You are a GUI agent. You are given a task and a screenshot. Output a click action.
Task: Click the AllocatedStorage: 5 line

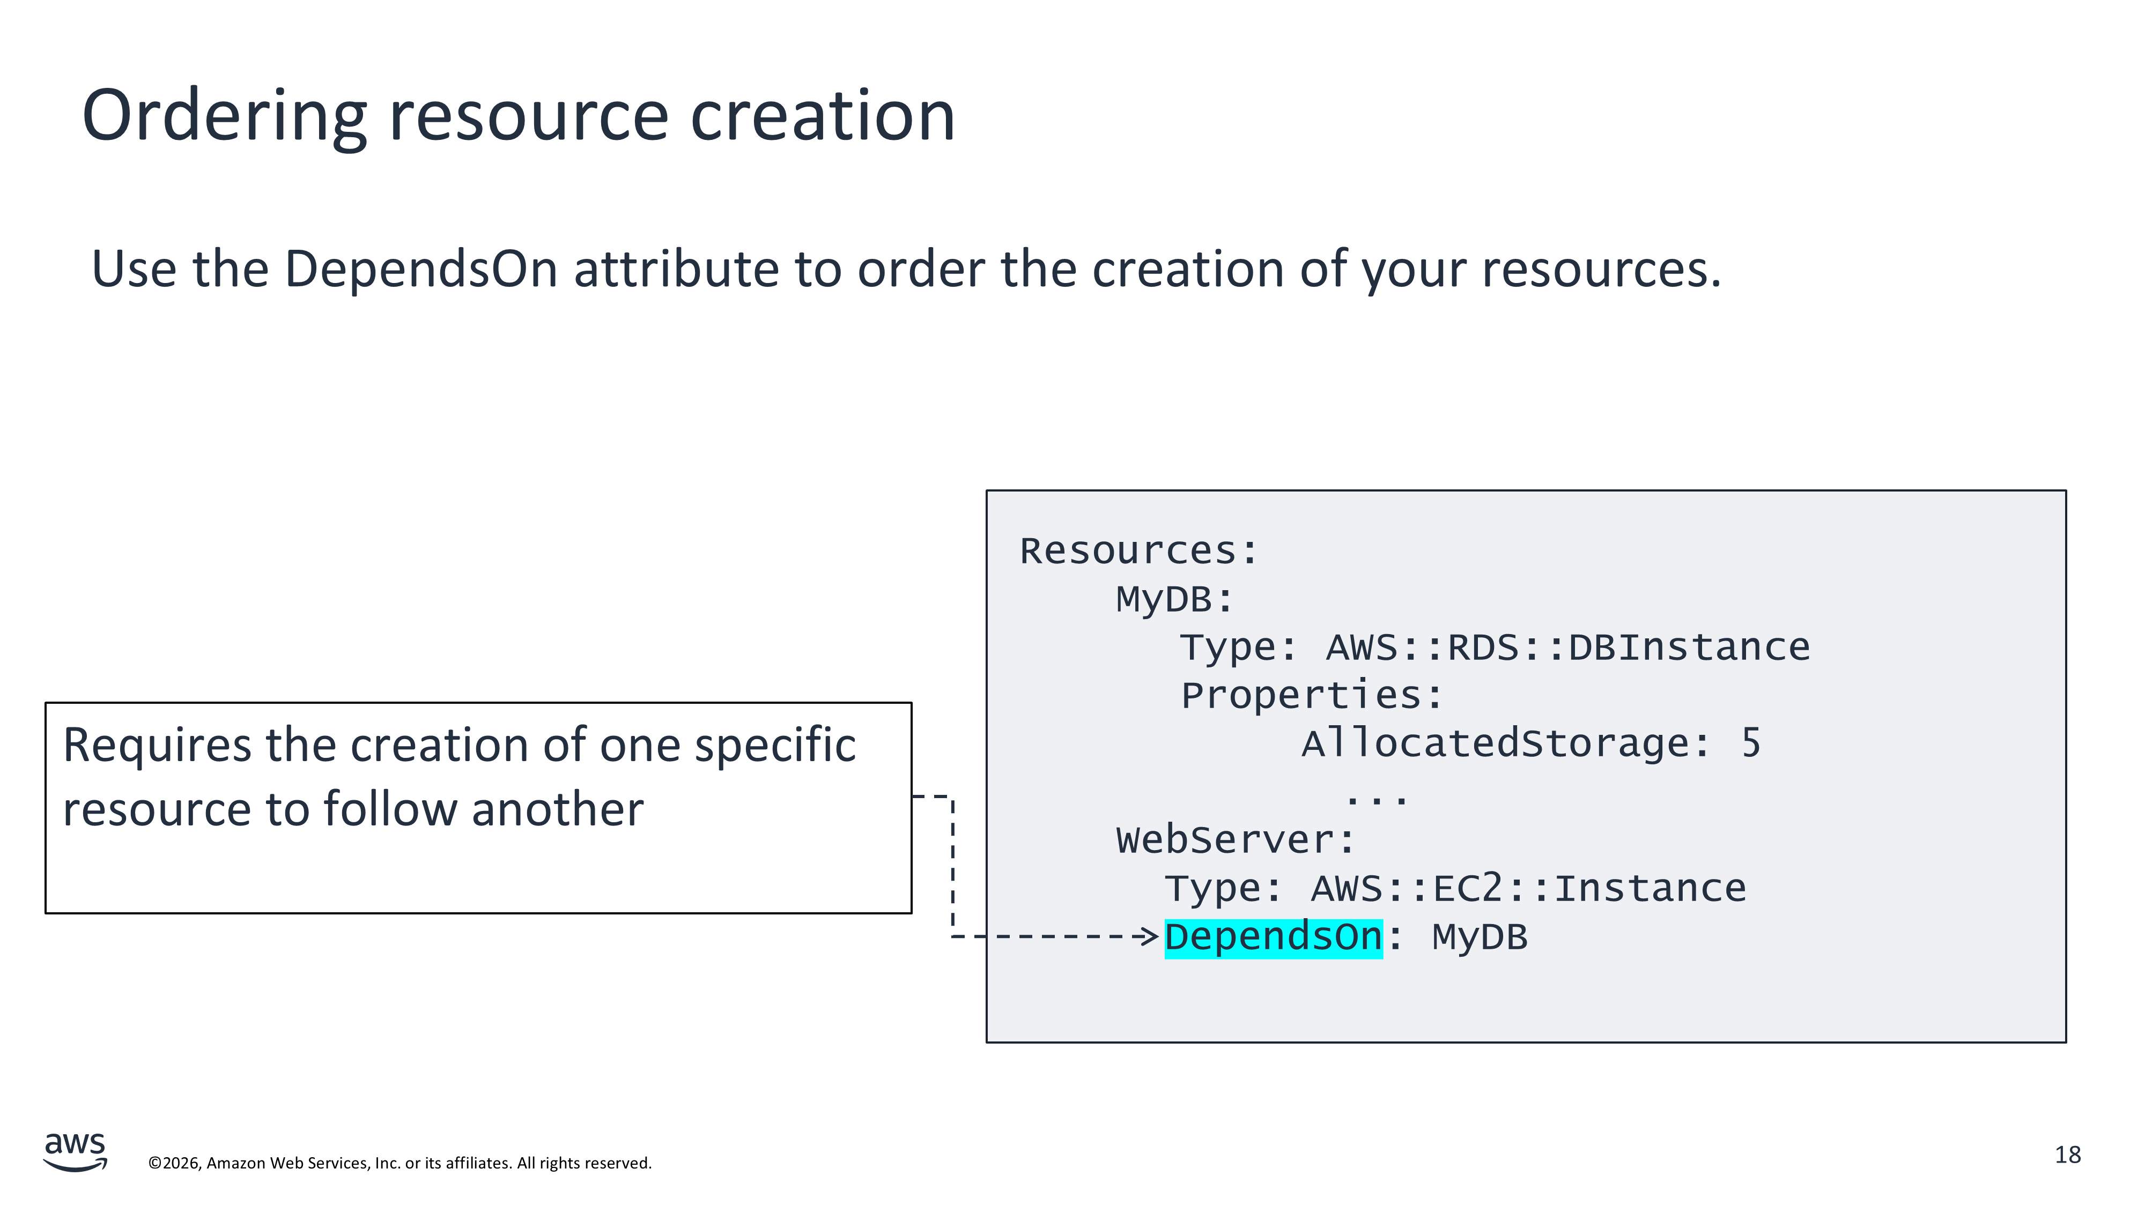[1530, 743]
